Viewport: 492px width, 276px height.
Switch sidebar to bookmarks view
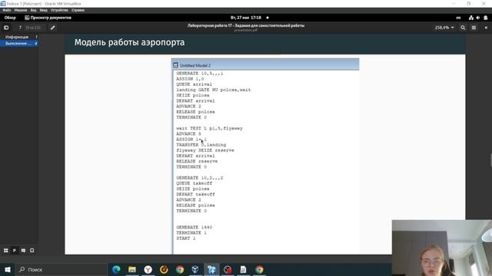pos(32,251)
